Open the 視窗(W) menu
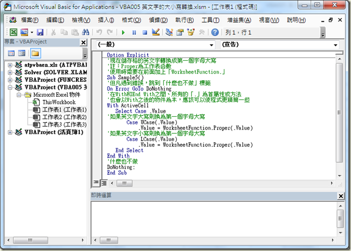The image size is (351, 251). [269, 20]
